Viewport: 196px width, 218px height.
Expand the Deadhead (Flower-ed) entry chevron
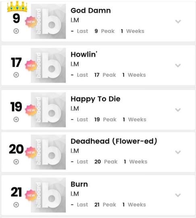(178, 152)
